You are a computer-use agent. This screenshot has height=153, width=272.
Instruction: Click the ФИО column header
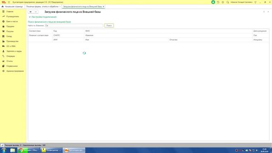tap(168, 31)
